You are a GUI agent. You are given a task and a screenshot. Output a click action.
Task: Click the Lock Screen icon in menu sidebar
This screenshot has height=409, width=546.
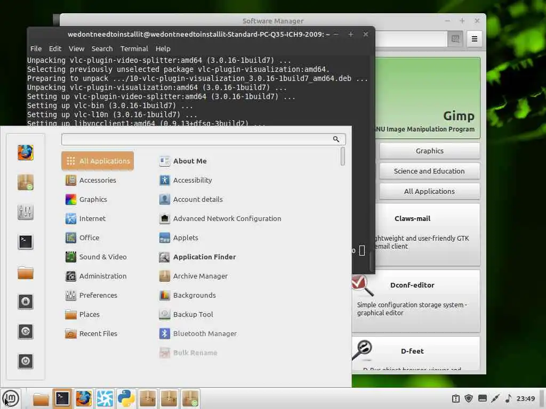tap(26, 301)
